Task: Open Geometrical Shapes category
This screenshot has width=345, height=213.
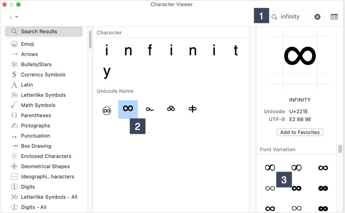Action: pyautogui.click(x=44, y=166)
